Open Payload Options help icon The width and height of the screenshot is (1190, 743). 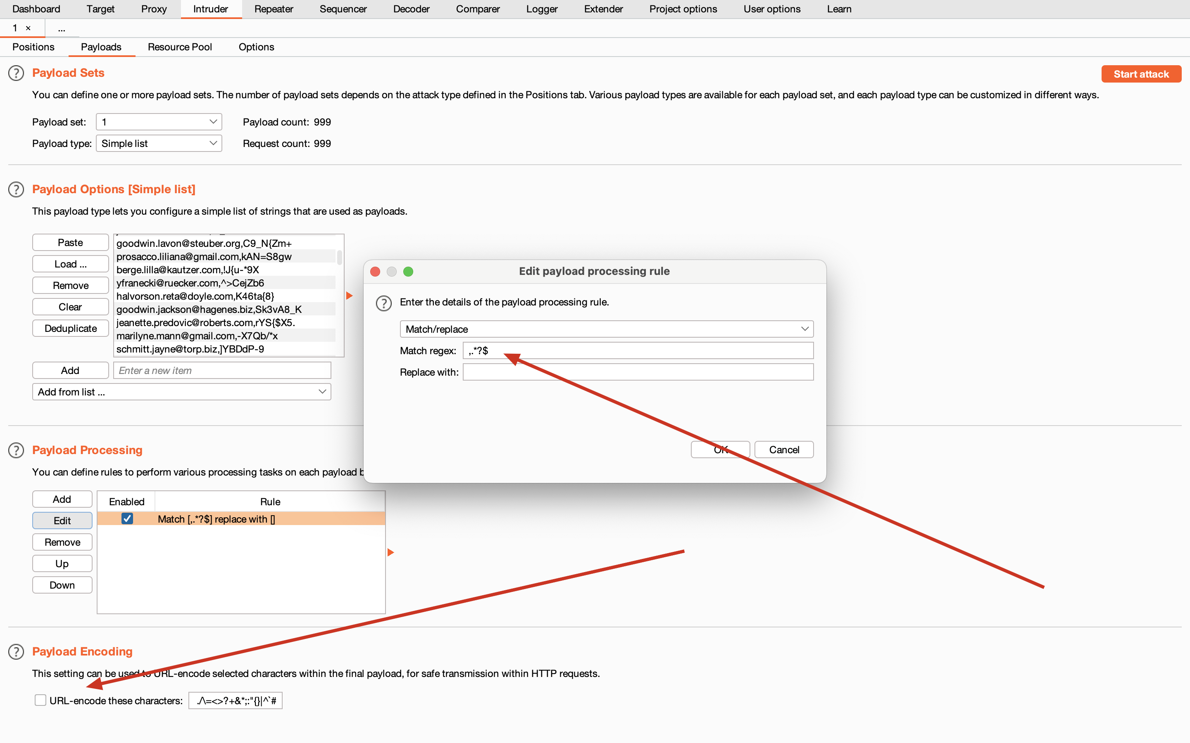click(x=16, y=189)
